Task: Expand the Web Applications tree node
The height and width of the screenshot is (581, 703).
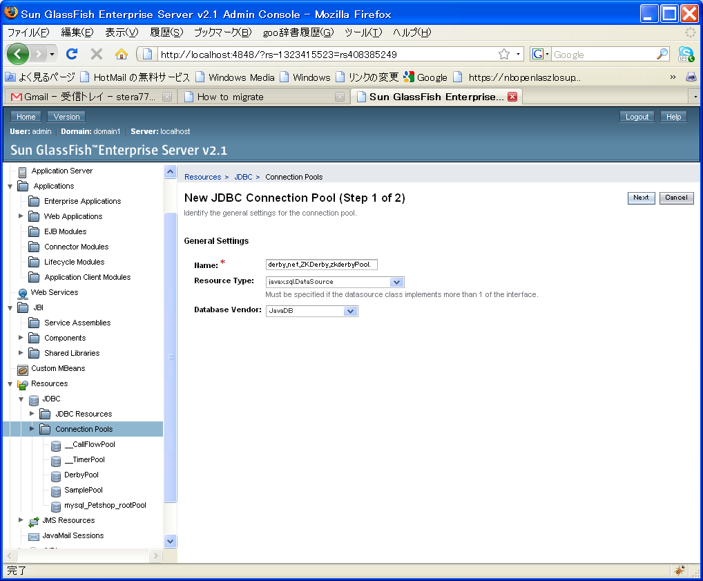Action: [21, 216]
